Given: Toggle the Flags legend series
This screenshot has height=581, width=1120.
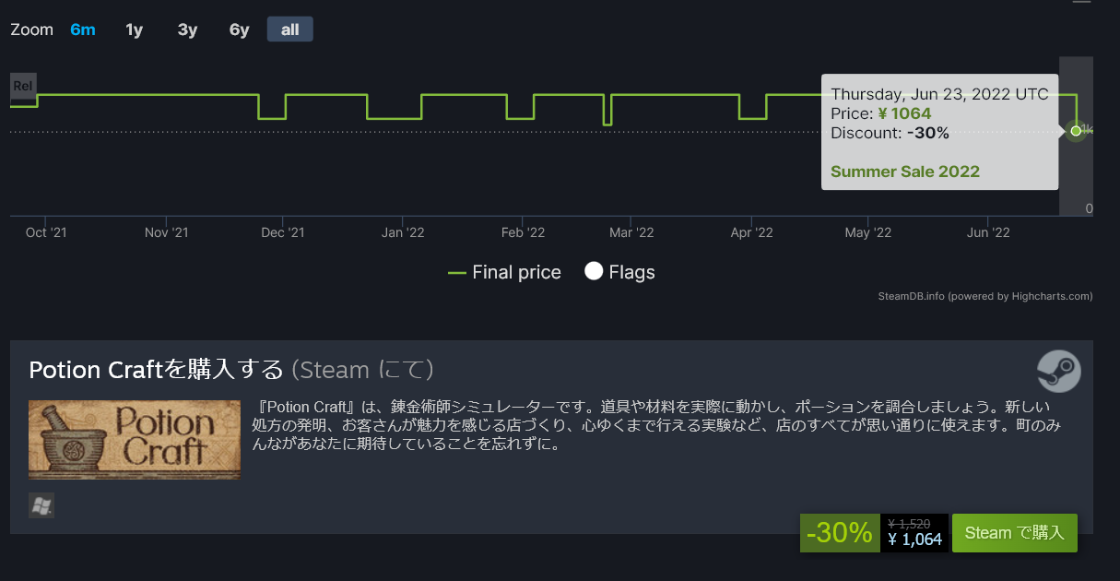Looking at the screenshot, I should 620,272.
